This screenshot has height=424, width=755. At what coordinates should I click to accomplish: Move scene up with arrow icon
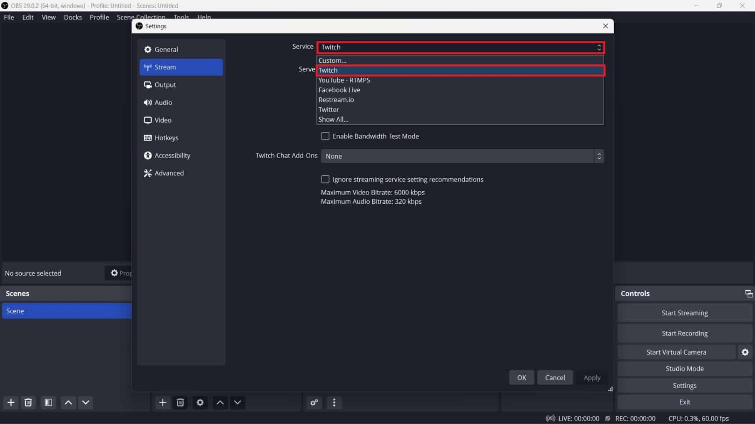tap(68, 402)
